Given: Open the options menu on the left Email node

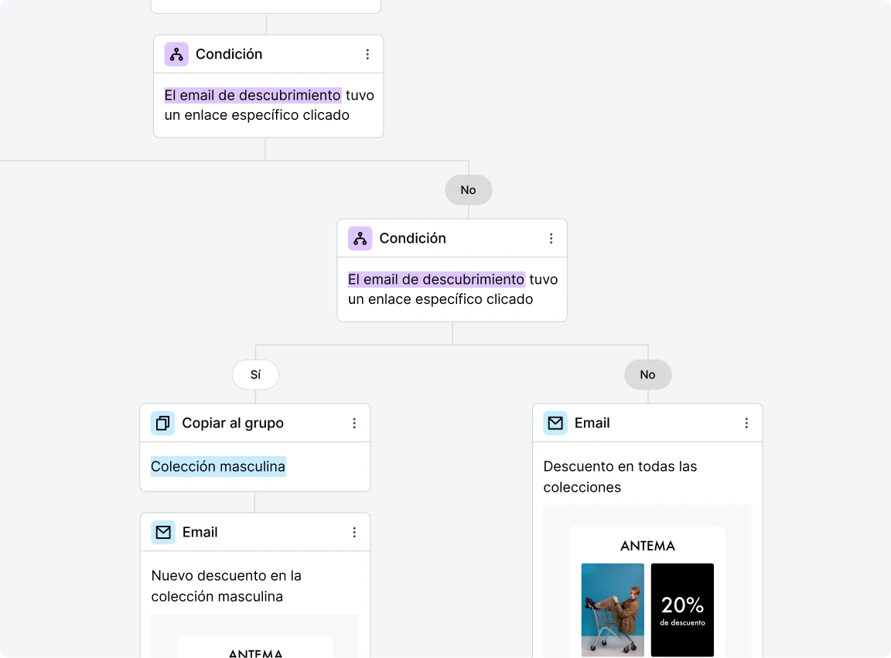Looking at the screenshot, I should [x=354, y=532].
